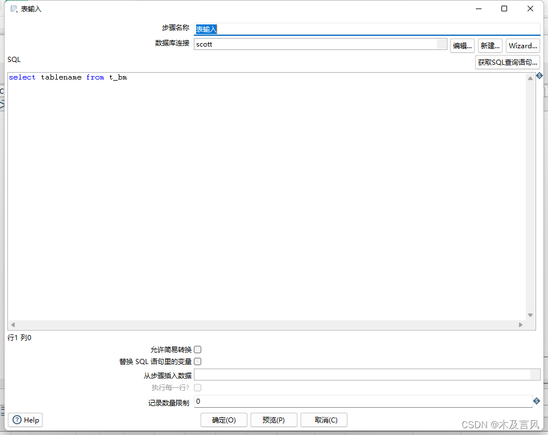The width and height of the screenshot is (548, 435).
Task: Open the 数据库连接 dropdown arrow
Action: pyautogui.click(x=442, y=44)
